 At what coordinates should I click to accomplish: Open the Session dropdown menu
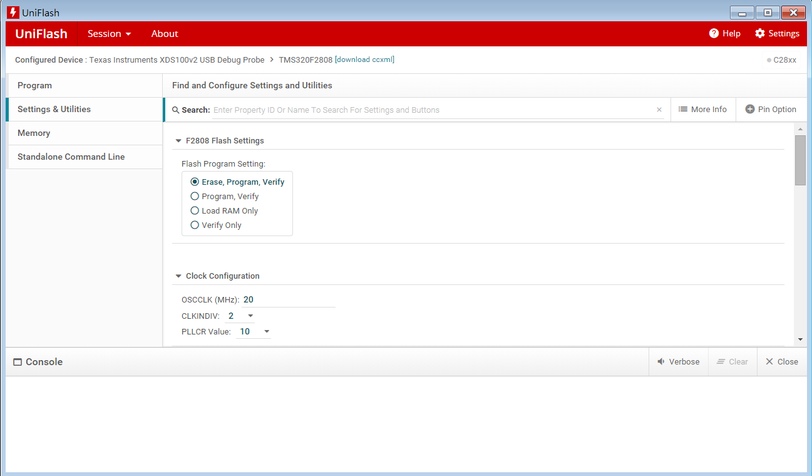(x=110, y=34)
